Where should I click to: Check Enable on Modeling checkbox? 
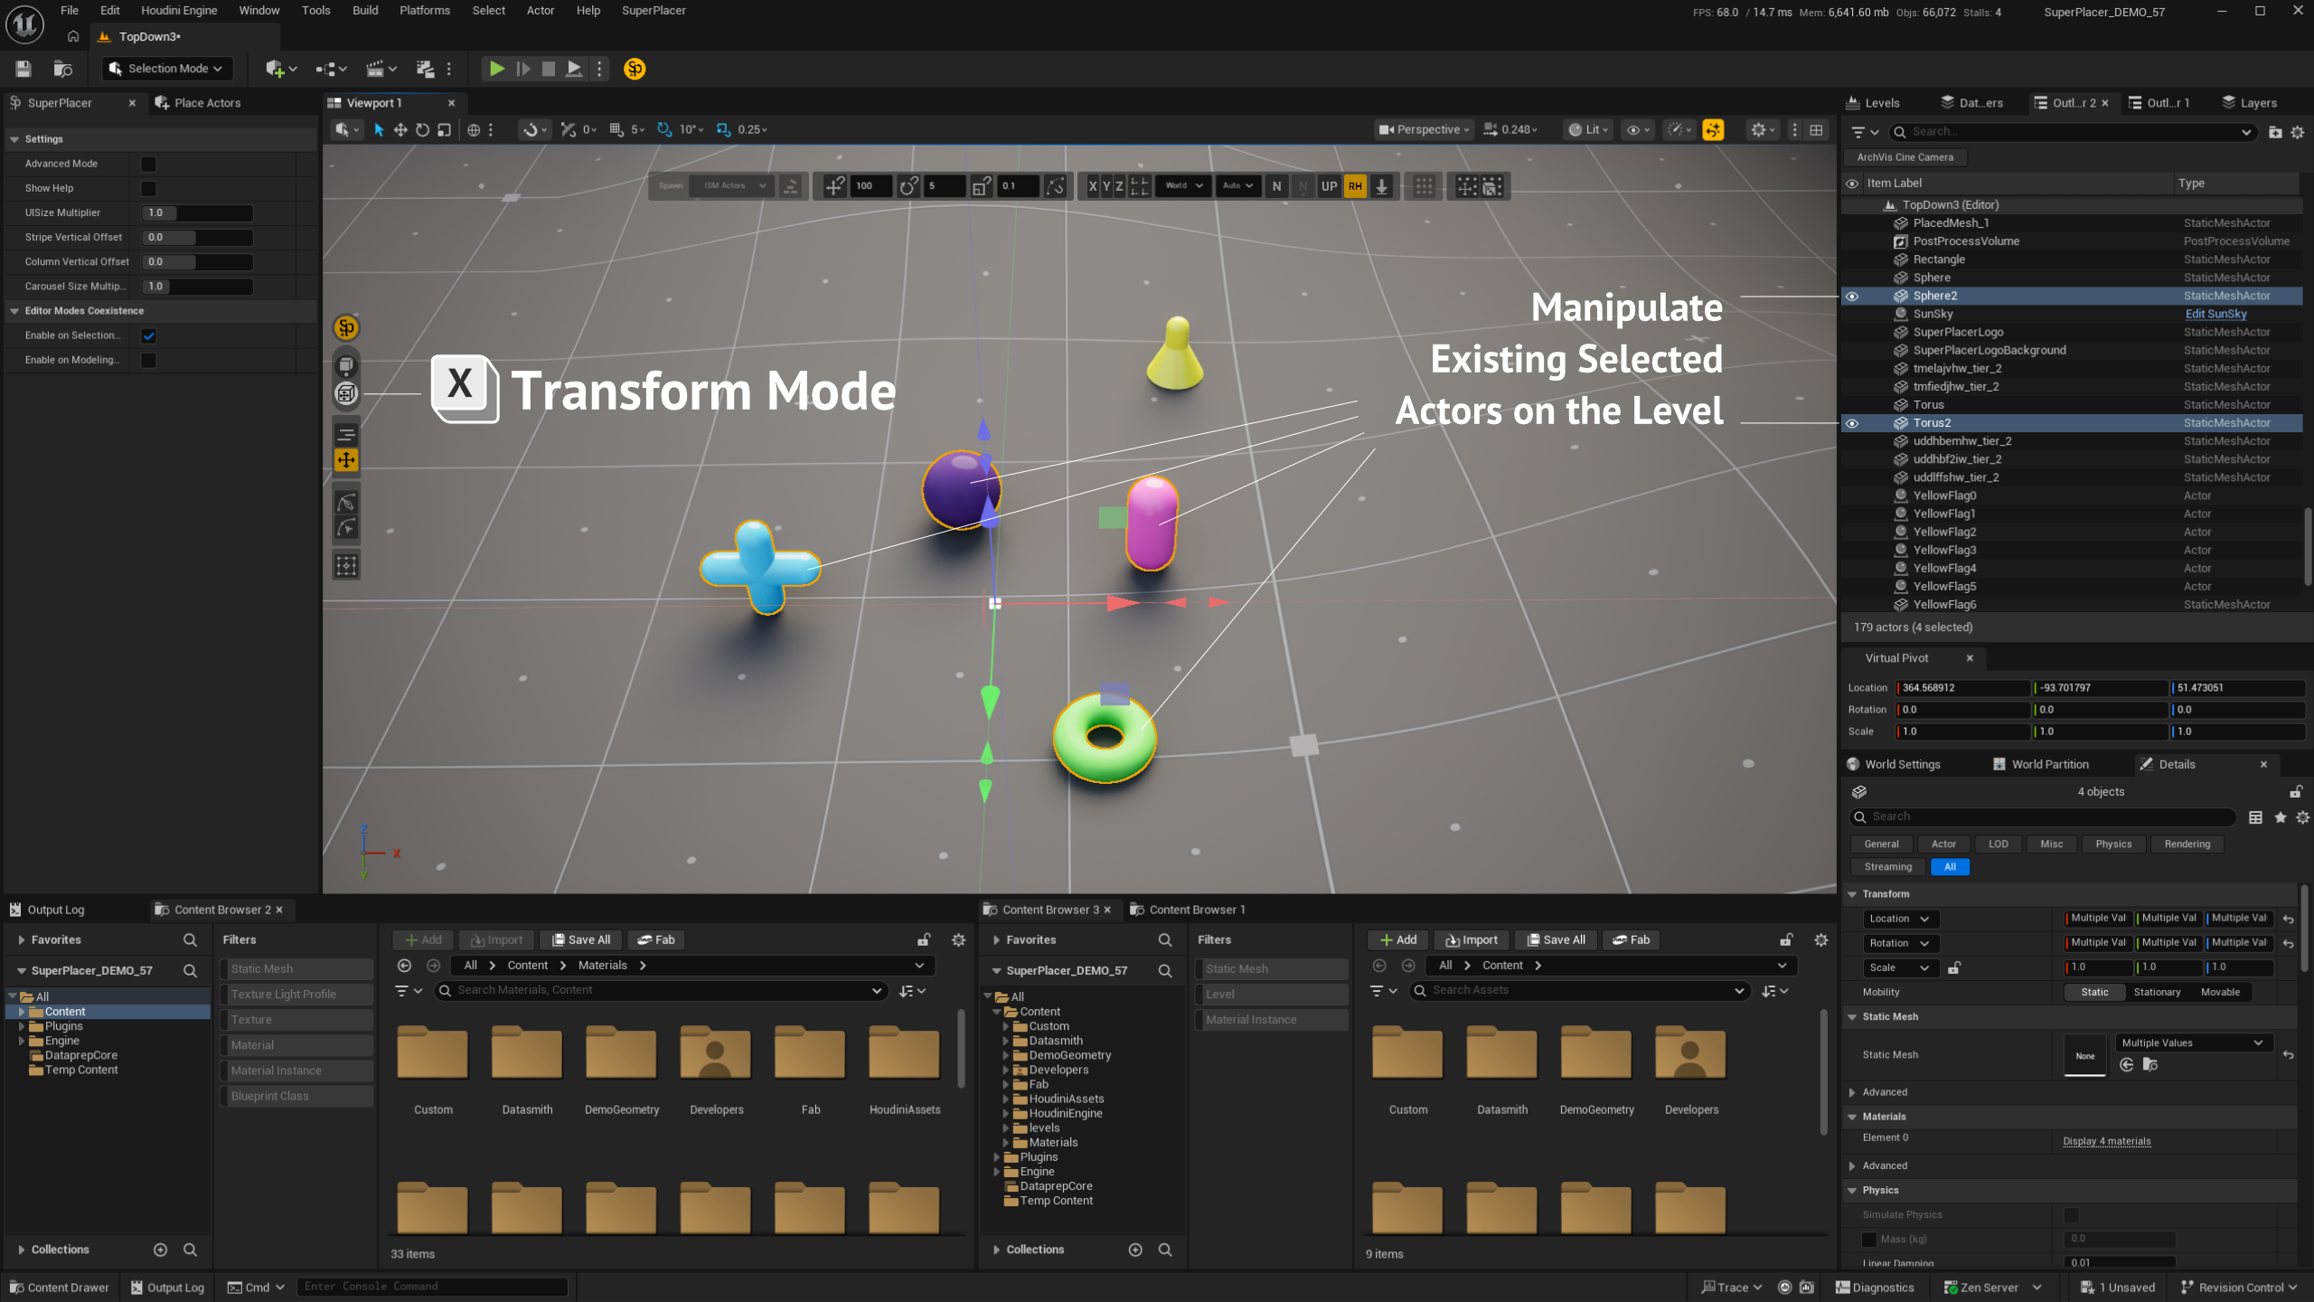point(148,360)
